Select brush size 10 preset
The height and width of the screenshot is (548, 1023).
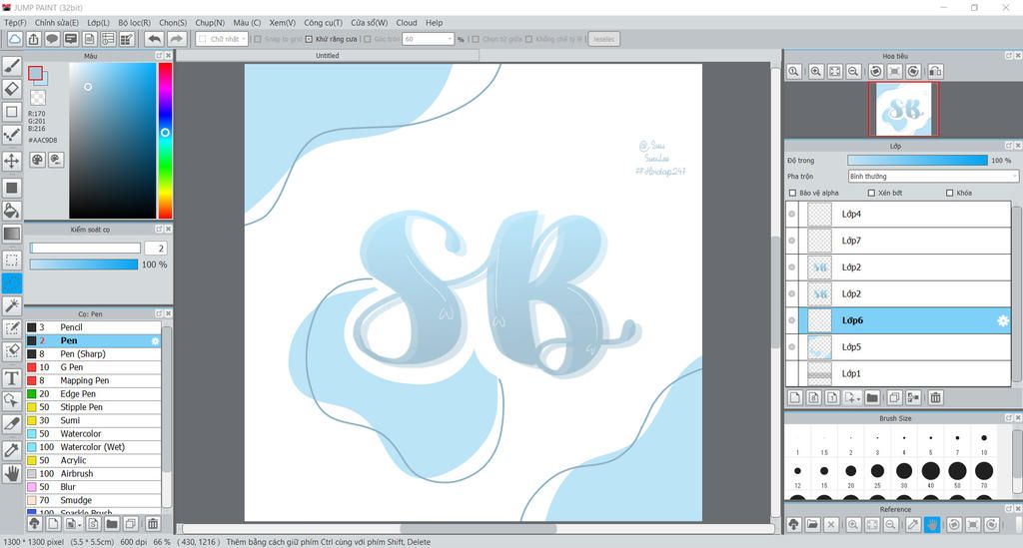point(984,441)
